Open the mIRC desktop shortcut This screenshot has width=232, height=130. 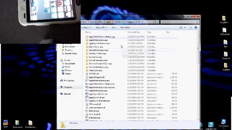6,124
